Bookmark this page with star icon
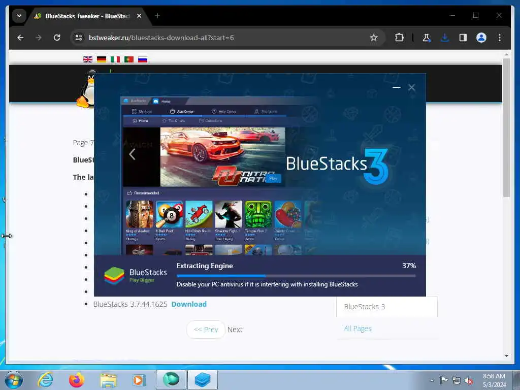The height and width of the screenshot is (390, 520). pos(374,38)
